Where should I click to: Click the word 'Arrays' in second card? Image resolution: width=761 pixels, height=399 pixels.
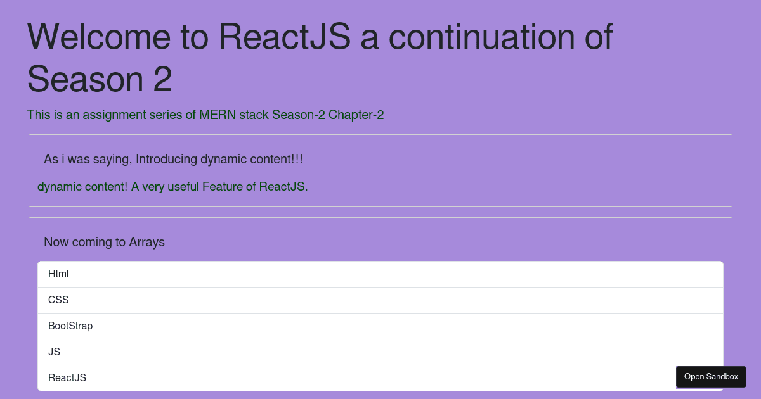(x=146, y=242)
